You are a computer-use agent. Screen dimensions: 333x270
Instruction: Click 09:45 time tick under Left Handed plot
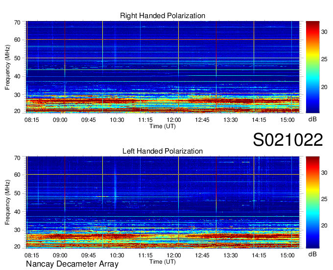tap(88, 255)
